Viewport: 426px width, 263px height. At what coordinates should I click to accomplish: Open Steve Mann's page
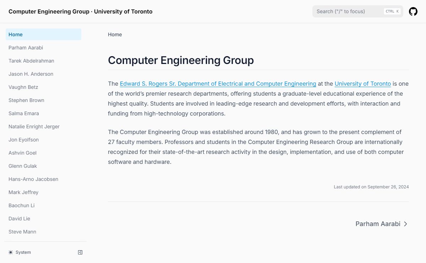coord(43,232)
